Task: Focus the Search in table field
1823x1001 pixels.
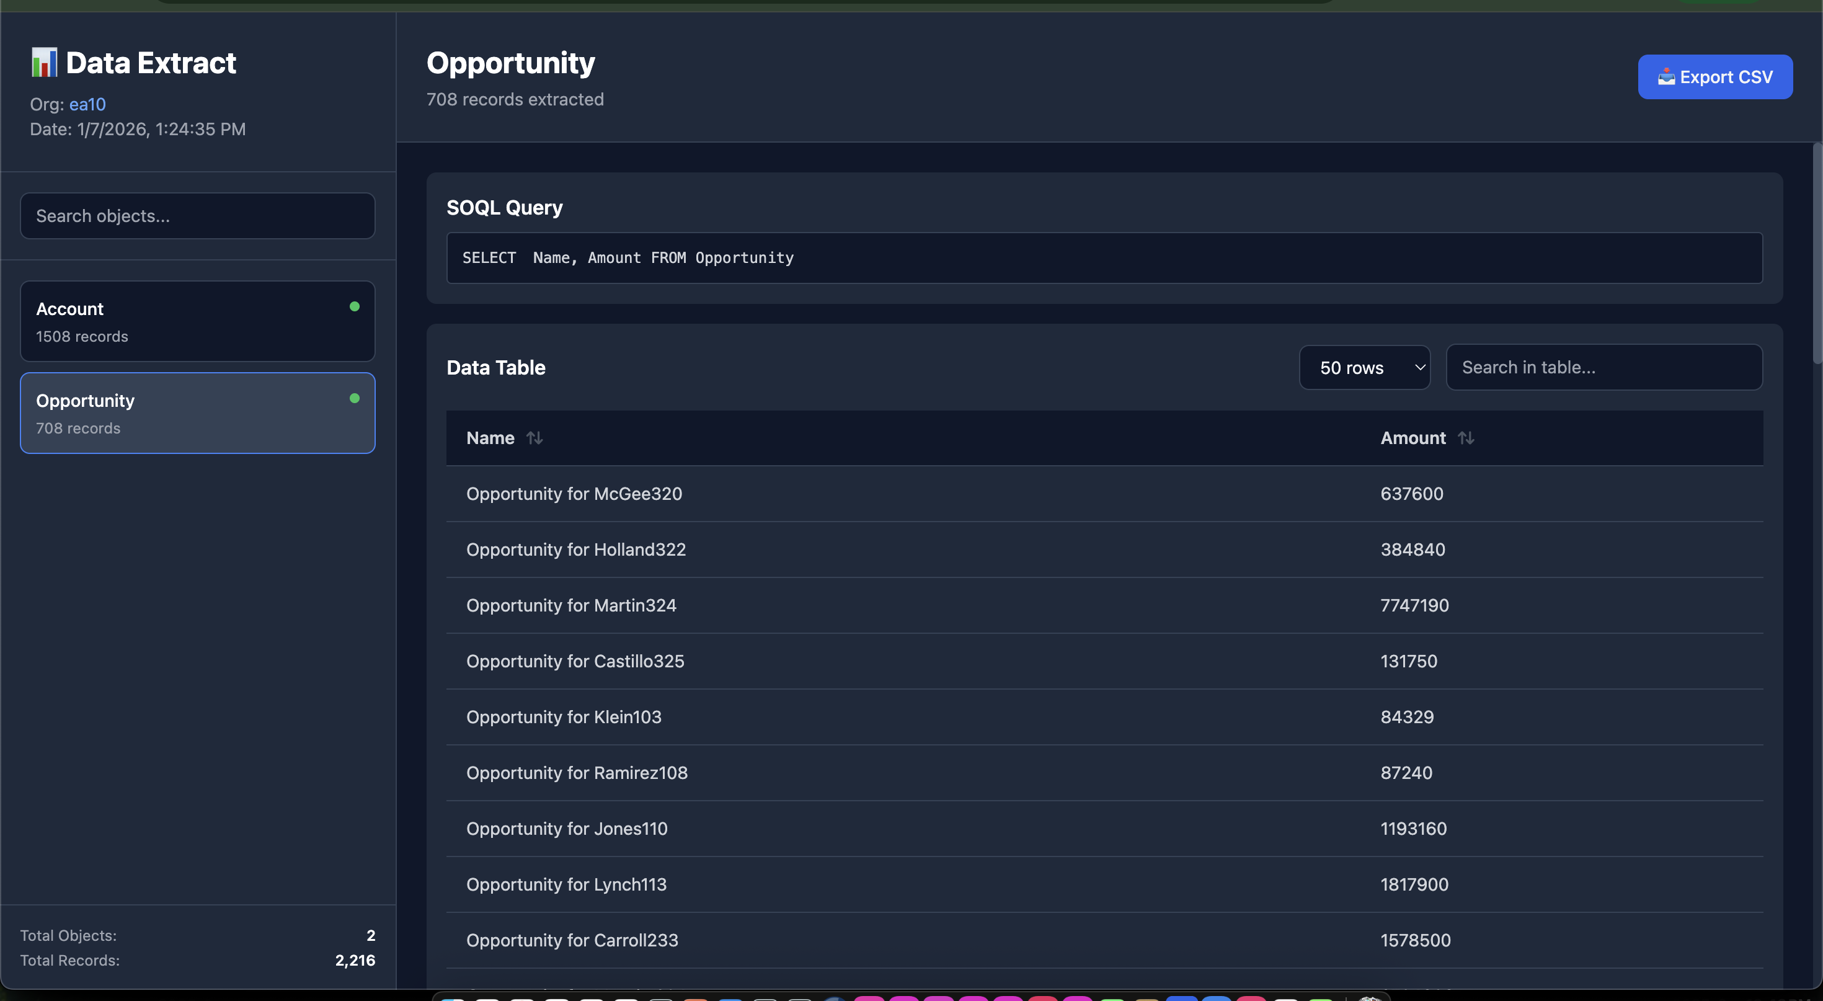Action: 1603,367
